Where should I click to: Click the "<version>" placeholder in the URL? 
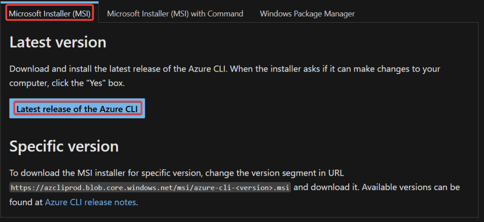tap(258, 188)
